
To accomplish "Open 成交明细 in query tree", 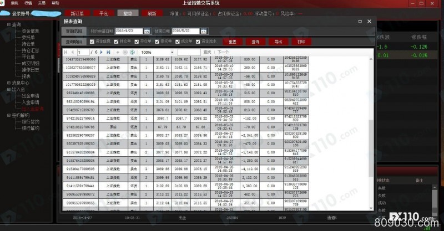I will (x=31, y=64).
